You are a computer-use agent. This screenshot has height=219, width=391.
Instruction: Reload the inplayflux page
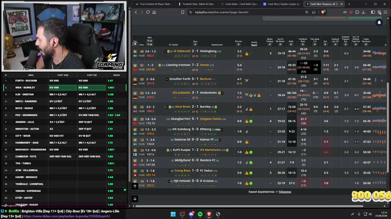point(148,12)
